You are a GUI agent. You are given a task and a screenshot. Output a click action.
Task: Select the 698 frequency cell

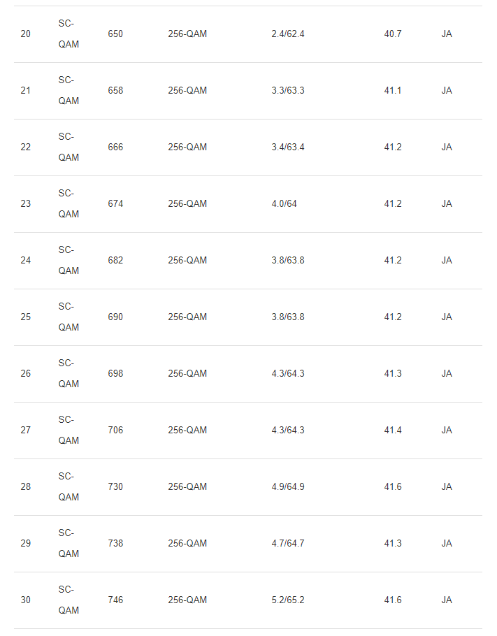(115, 374)
